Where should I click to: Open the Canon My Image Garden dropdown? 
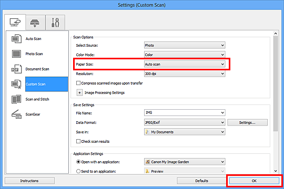185,162
